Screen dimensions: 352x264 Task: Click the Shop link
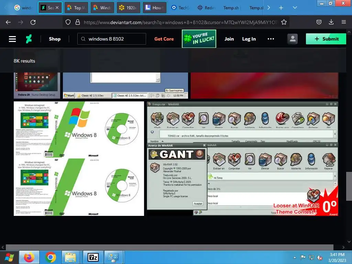[x=55, y=39]
